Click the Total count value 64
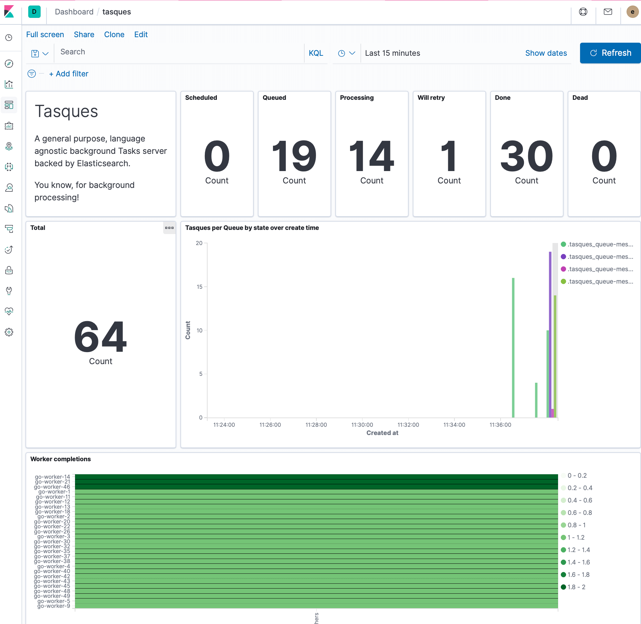Image resolution: width=641 pixels, height=624 pixels. [101, 337]
